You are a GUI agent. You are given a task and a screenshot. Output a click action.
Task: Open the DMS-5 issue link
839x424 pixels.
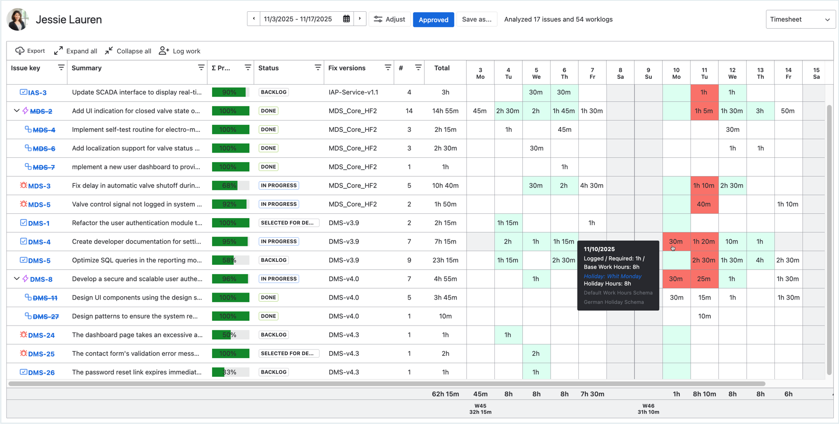tap(39, 261)
